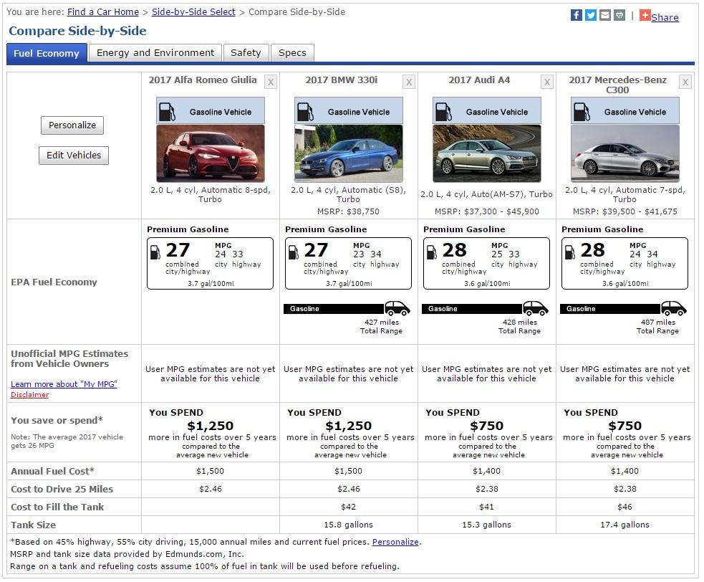Viewport: 704px width, 582px height.
Task: Click Personalize link in the footnote
Action: click(395, 542)
